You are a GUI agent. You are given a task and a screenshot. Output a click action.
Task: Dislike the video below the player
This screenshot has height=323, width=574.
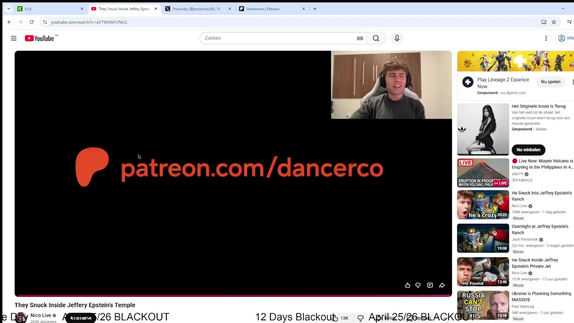[x=361, y=318]
